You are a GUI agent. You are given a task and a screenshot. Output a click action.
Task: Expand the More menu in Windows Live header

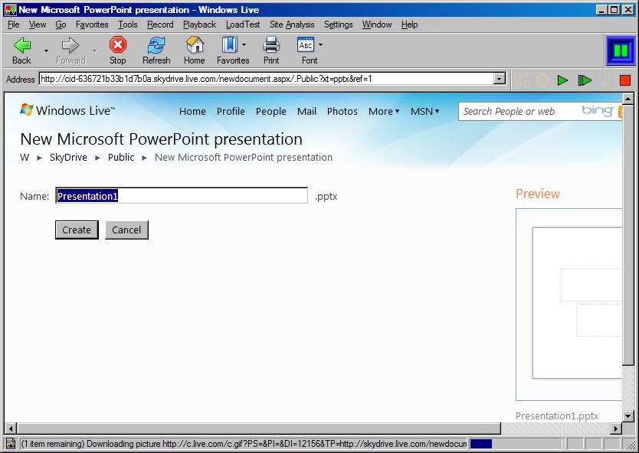click(384, 111)
